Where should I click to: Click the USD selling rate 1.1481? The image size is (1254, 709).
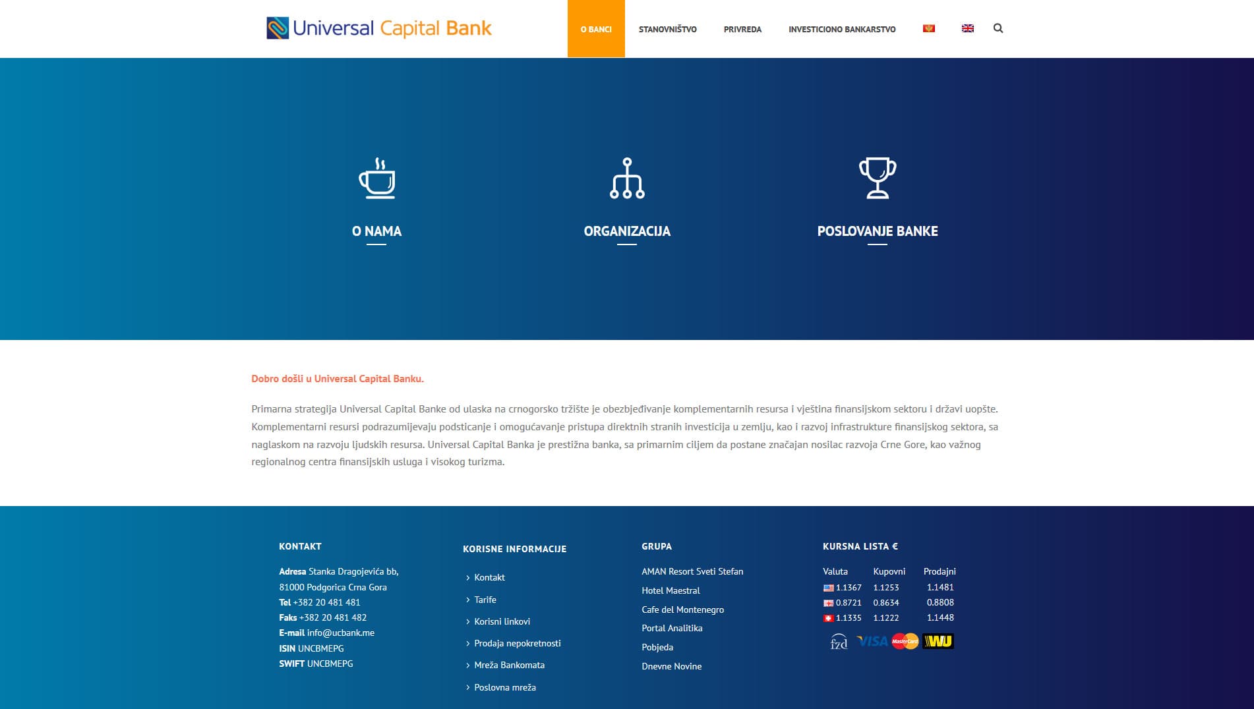(x=940, y=587)
